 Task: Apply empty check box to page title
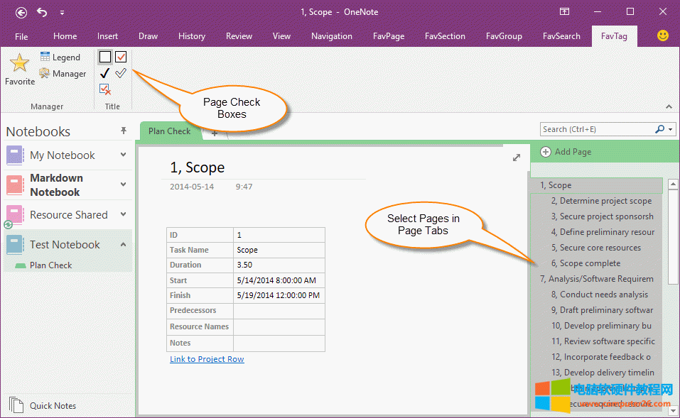tap(105, 57)
